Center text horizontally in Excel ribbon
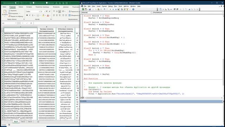225x127 pixels. (x=57, y=15)
